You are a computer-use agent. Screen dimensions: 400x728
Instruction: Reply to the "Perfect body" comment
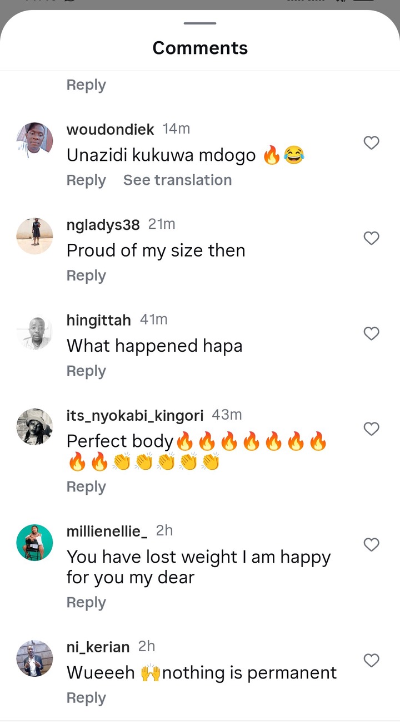point(86,486)
